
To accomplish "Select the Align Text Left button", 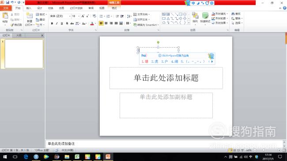I will coord(101,23).
